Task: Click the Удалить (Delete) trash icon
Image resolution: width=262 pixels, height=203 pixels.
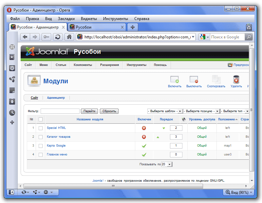Action: [x=236, y=80]
